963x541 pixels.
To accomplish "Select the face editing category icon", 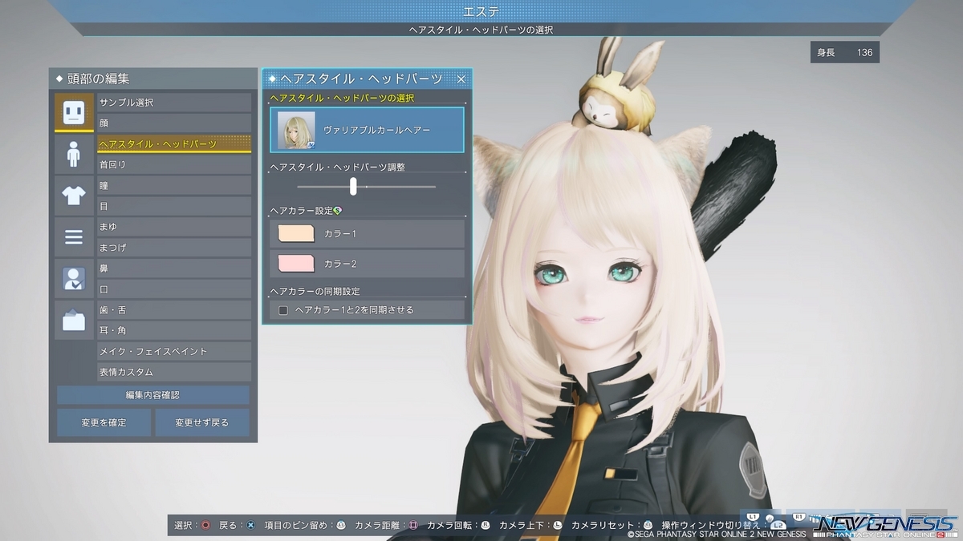I will 74,113.
